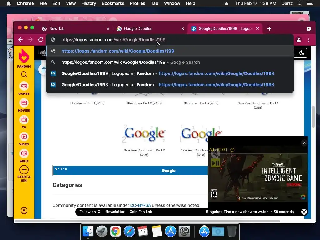The width and height of the screenshot is (320, 240).
Task: Open the Video section in Fandom sidebar
Action: pyautogui.click(x=24, y=139)
